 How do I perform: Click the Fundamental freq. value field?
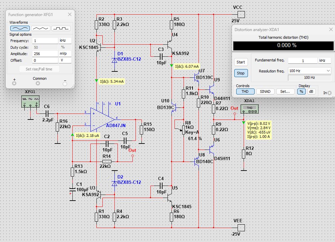tap(303, 61)
